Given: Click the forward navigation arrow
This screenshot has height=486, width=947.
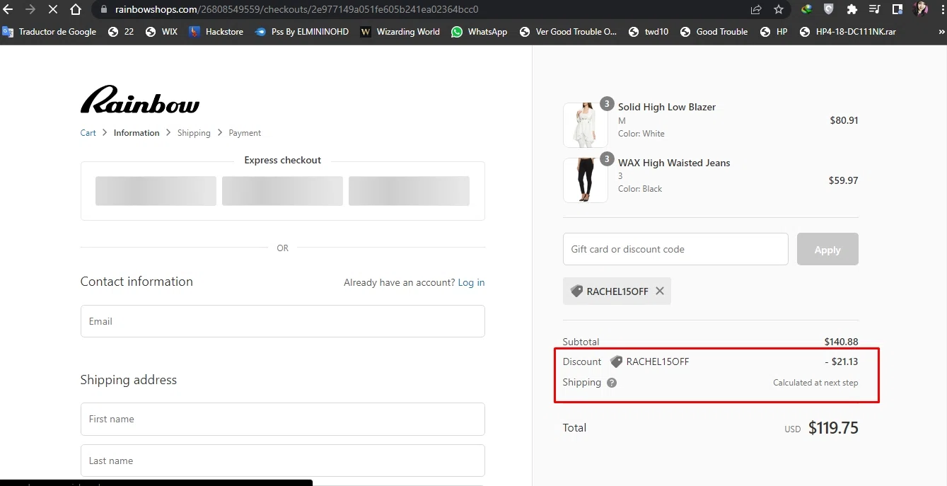Looking at the screenshot, I should tap(30, 10).
